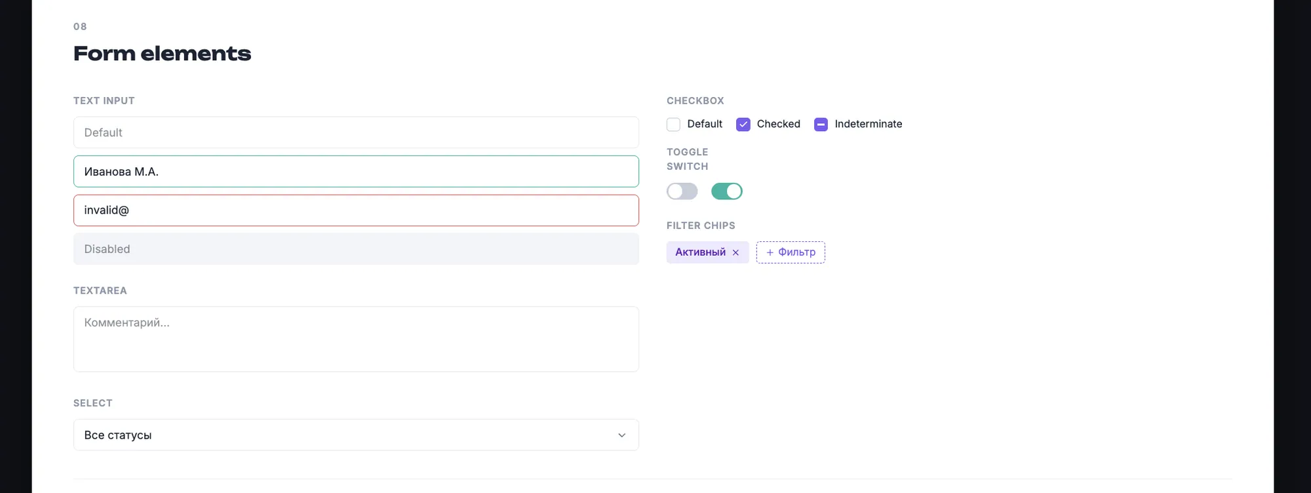The image size is (1311, 493).
Task: Click the chevron arrow of status select
Action: (x=621, y=435)
